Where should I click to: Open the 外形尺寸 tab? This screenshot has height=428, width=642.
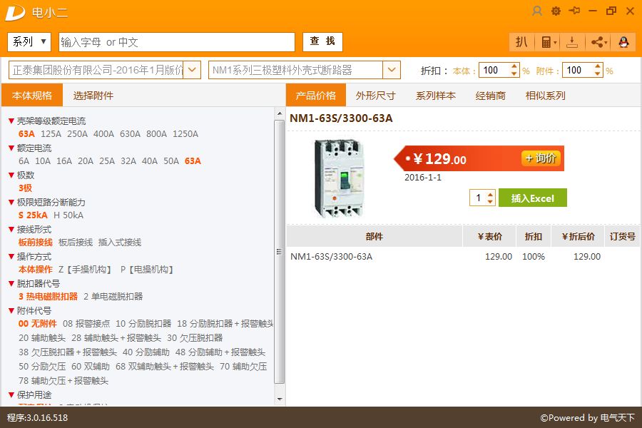click(375, 96)
